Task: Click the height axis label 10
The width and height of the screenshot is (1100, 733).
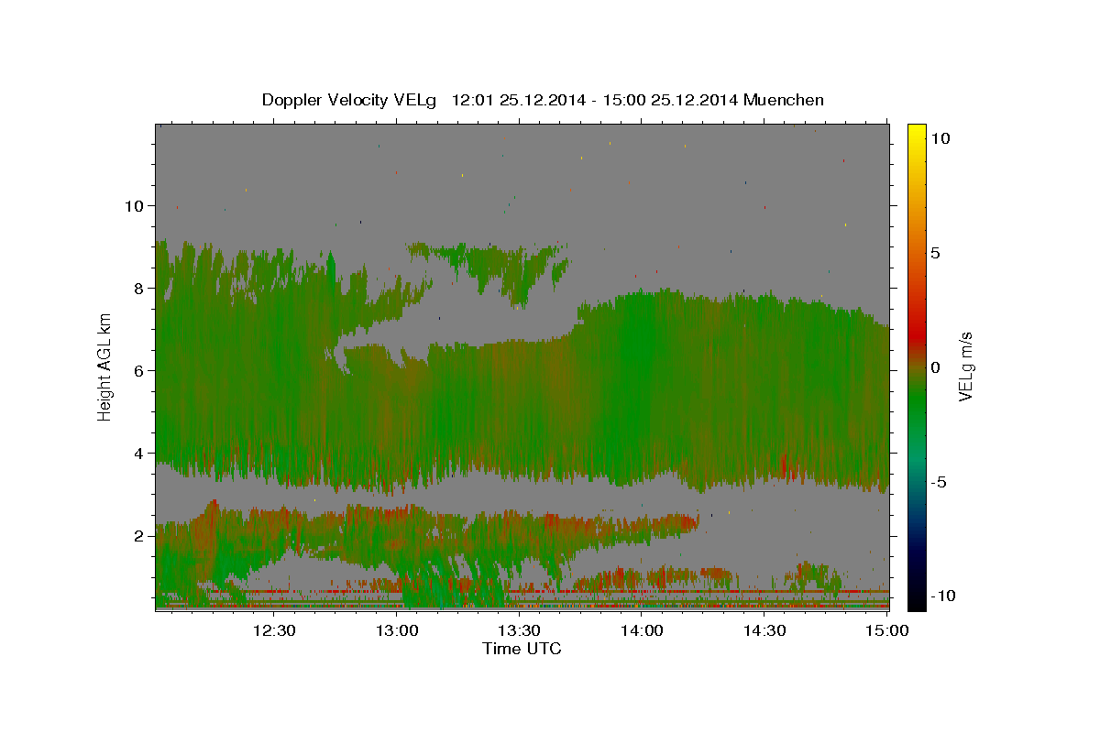Action: pos(136,205)
